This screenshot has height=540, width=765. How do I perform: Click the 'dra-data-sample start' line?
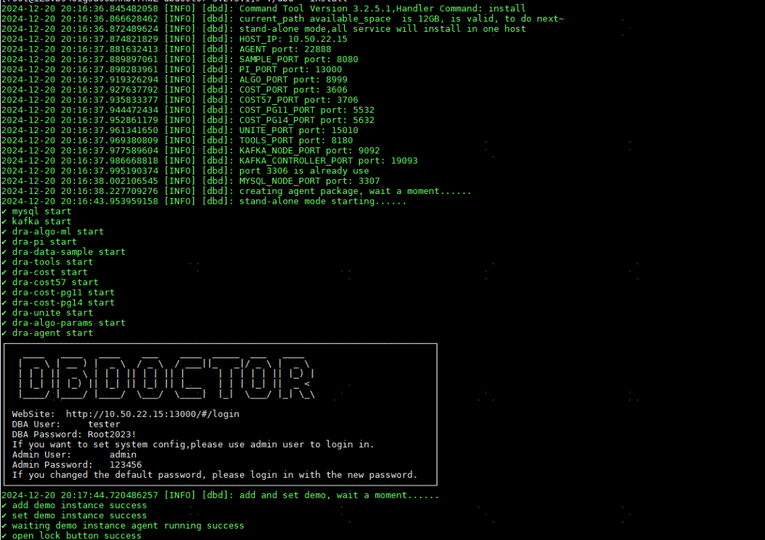[64, 251]
